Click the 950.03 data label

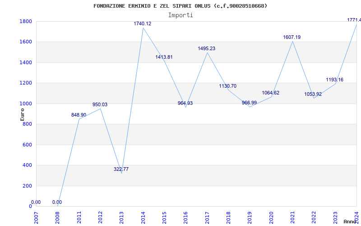coord(100,104)
